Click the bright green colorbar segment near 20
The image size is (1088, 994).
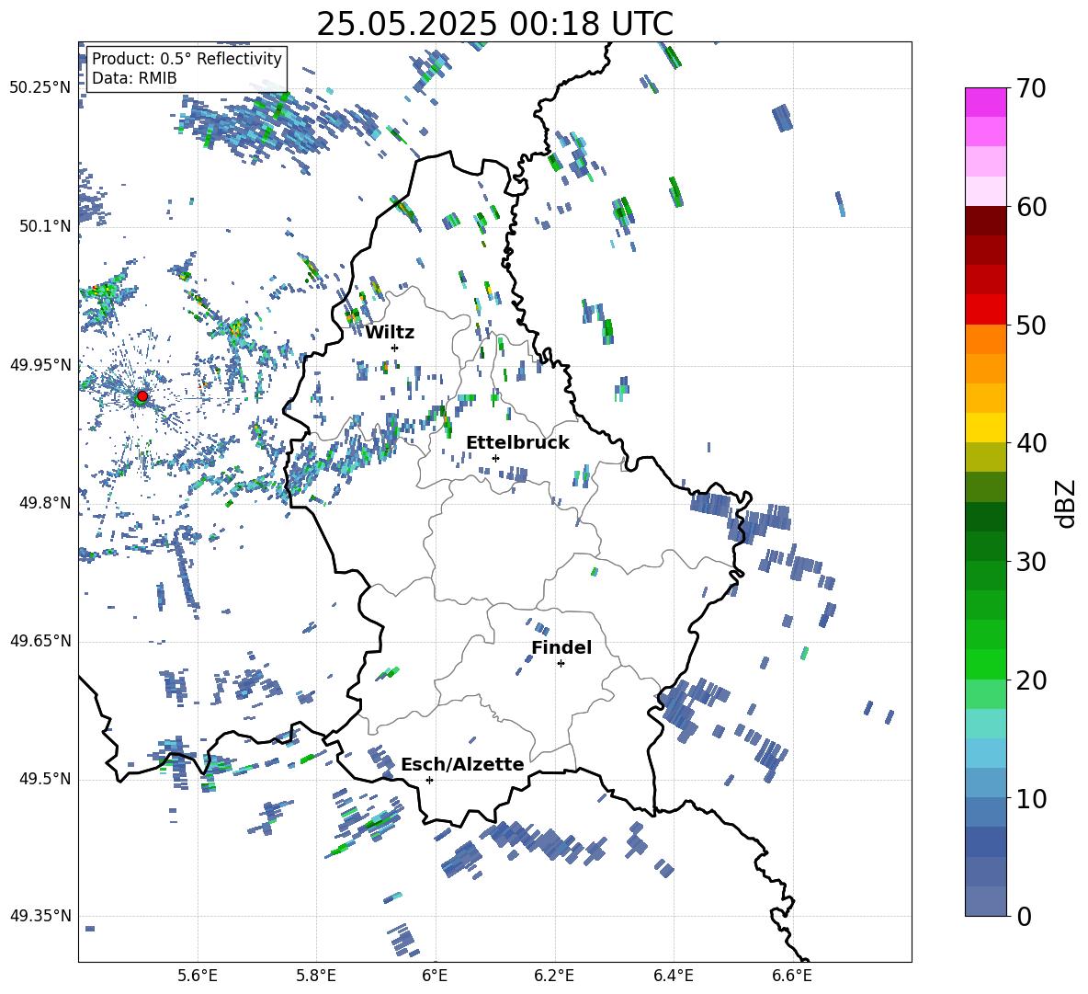(x=985, y=664)
